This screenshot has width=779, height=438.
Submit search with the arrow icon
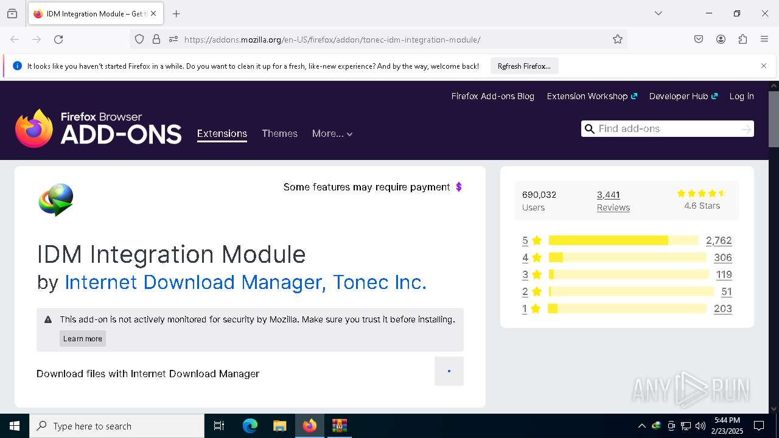(x=746, y=129)
